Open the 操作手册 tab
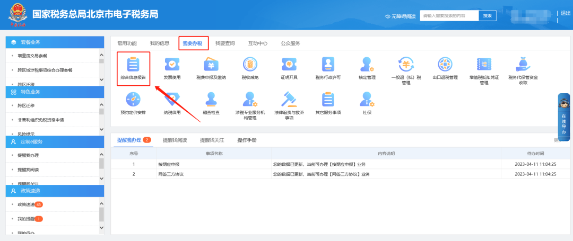573x241 pixels. 247,140
